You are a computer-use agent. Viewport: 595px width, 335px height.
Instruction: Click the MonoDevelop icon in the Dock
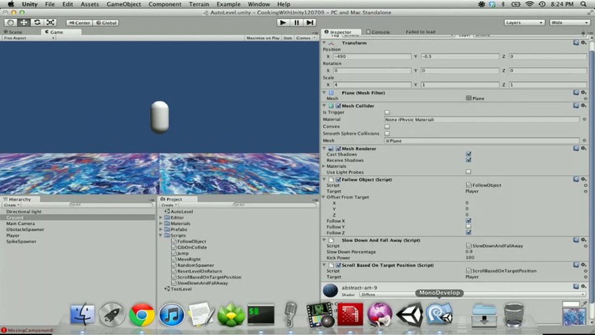(x=440, y=314)
